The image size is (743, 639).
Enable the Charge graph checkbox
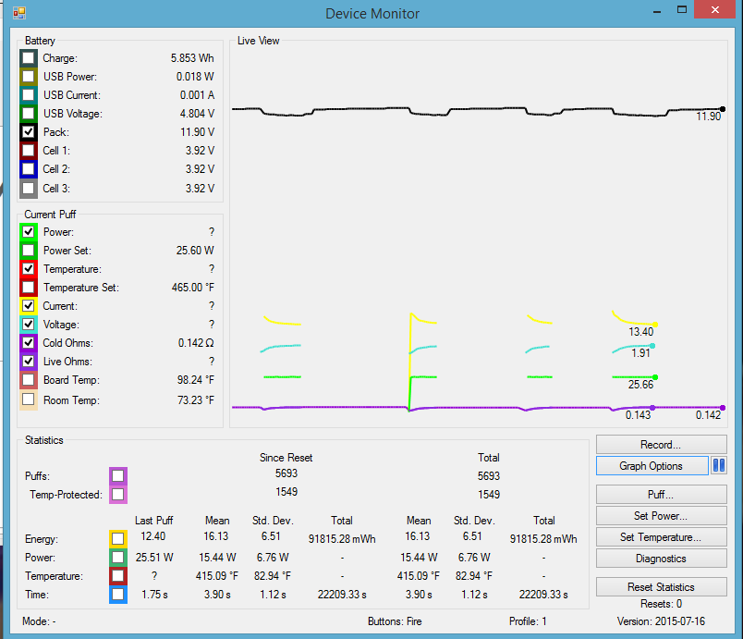29,58
